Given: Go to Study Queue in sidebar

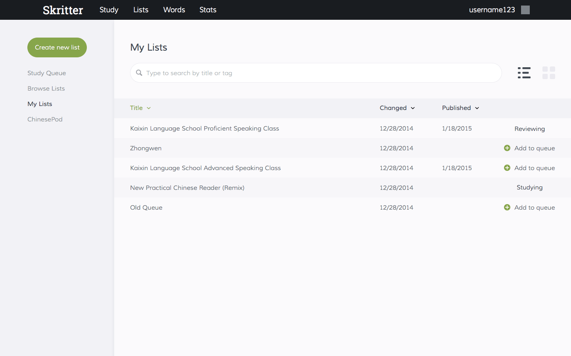Looking at the screenshot, I should tap(47, 73).
